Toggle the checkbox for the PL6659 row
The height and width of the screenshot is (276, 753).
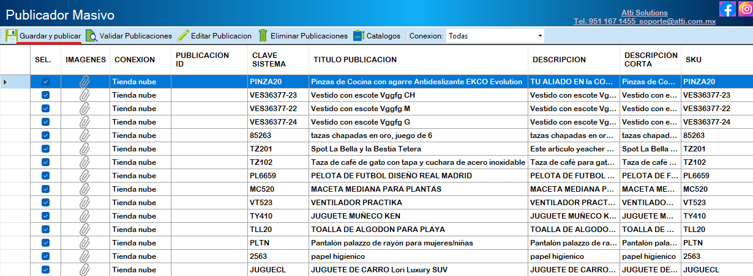[x=45, y=176]
